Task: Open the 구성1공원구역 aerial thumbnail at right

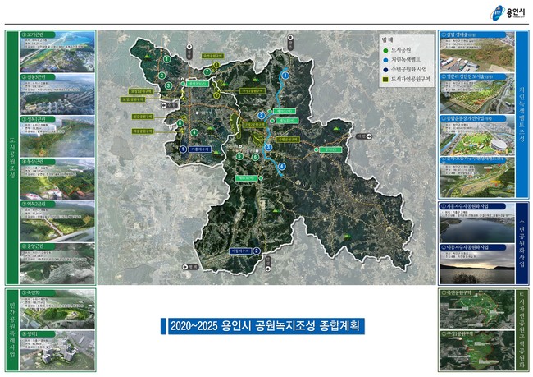Action: pos(477,351)
